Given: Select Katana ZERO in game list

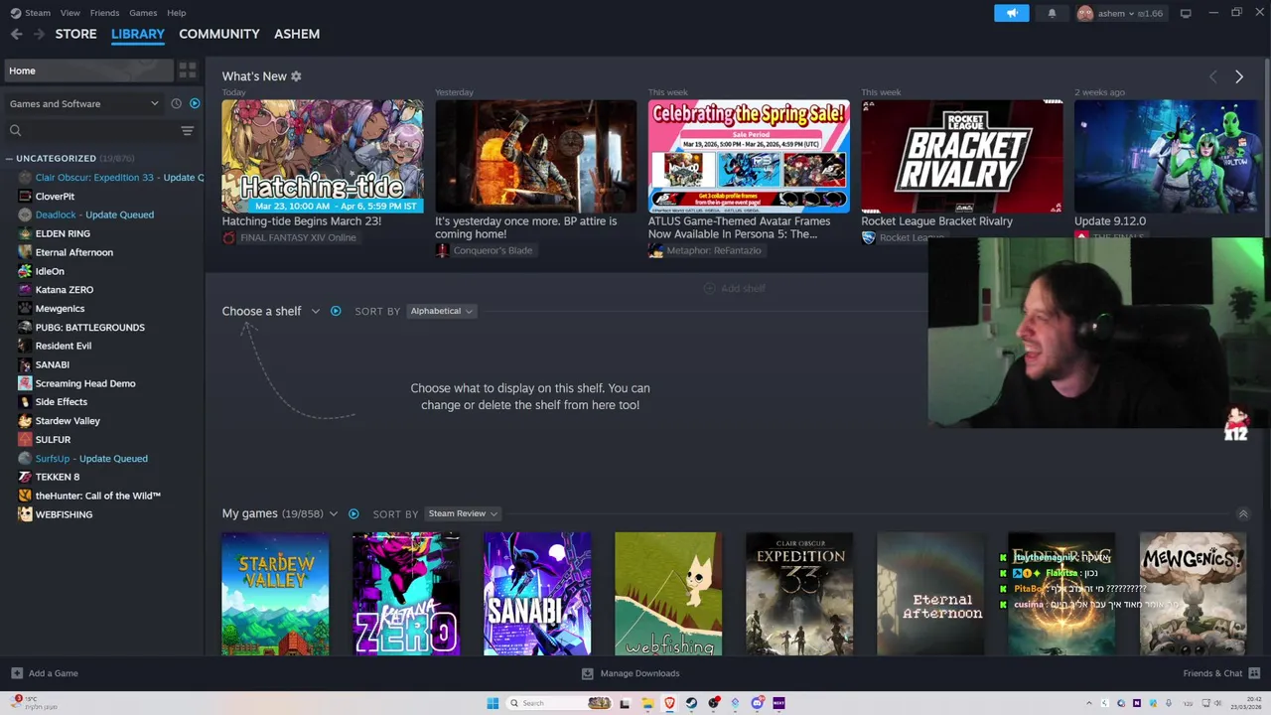Looking at the screenshot, I should click(x=65, y=290).
